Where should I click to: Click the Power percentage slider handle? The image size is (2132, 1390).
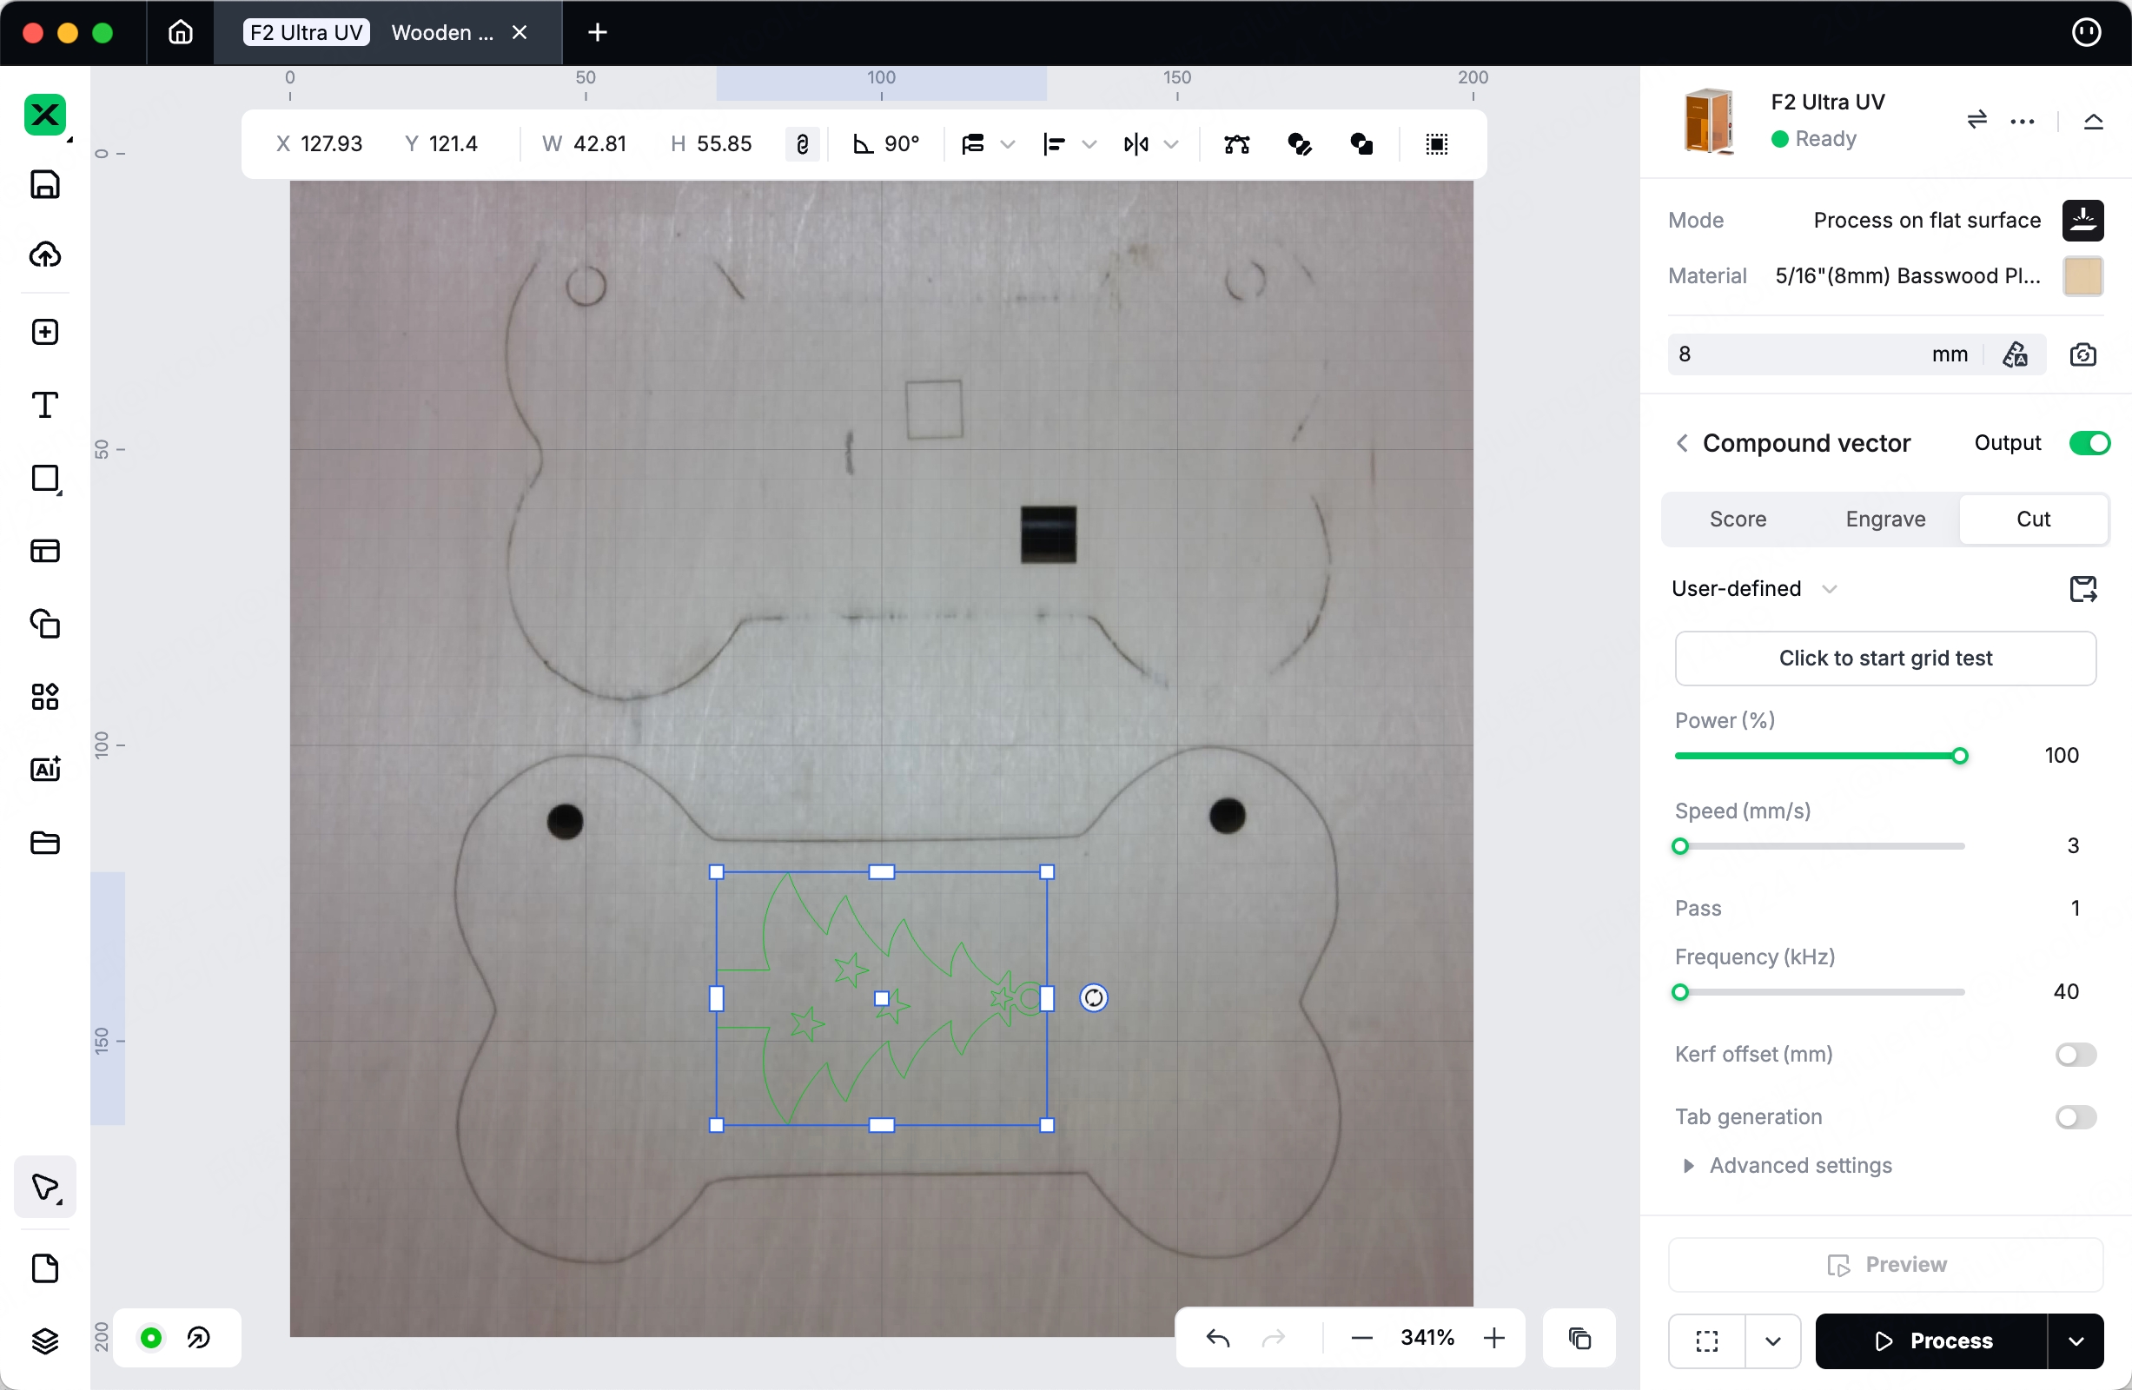[1960, 756]
